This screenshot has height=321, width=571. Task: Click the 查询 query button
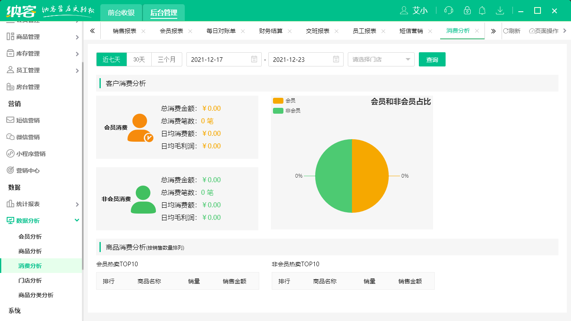tap(432, 59)
